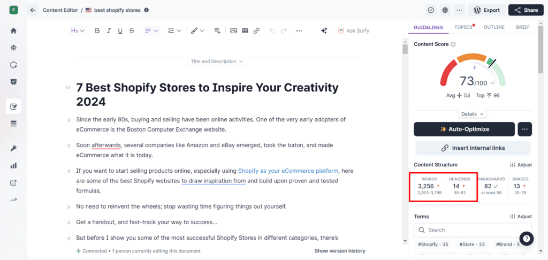
Task: Toggle bold formatting
Action: [97, 30]
